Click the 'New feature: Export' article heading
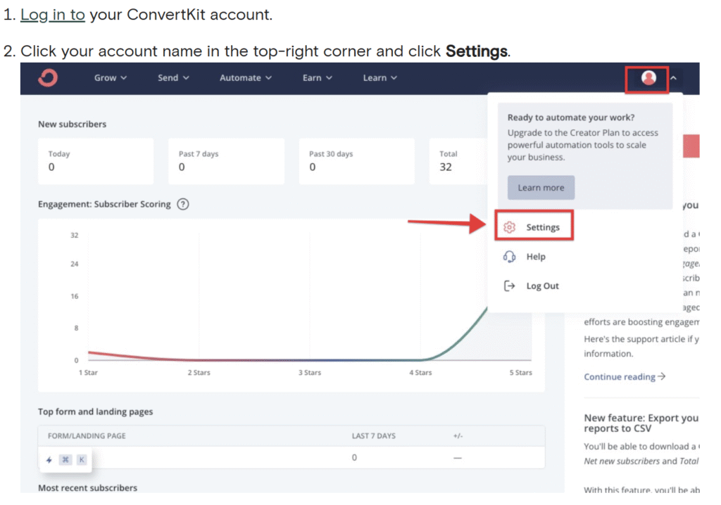 pos(641,423)
